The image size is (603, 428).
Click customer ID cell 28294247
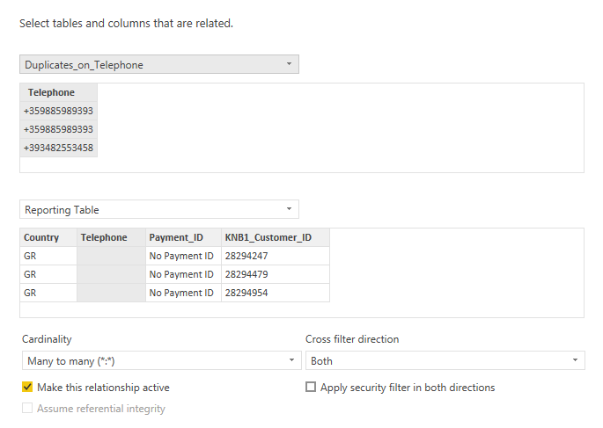click(276, 256)
